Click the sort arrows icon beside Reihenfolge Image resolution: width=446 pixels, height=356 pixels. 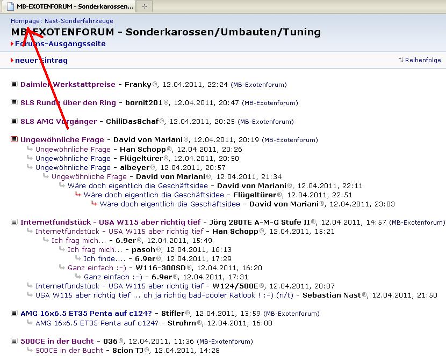(401, 61)
